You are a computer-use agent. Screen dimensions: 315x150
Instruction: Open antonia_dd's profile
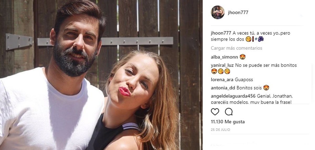tap(223, 88)
